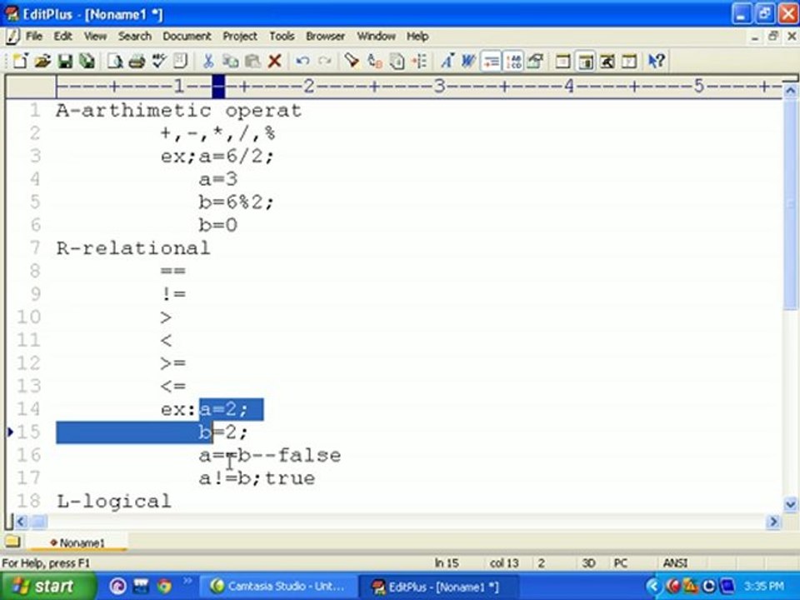800x600 pixels.
Task: Copy selection using toolbar Copy icon
Action: pyautogui.click(x=231, y=61)
